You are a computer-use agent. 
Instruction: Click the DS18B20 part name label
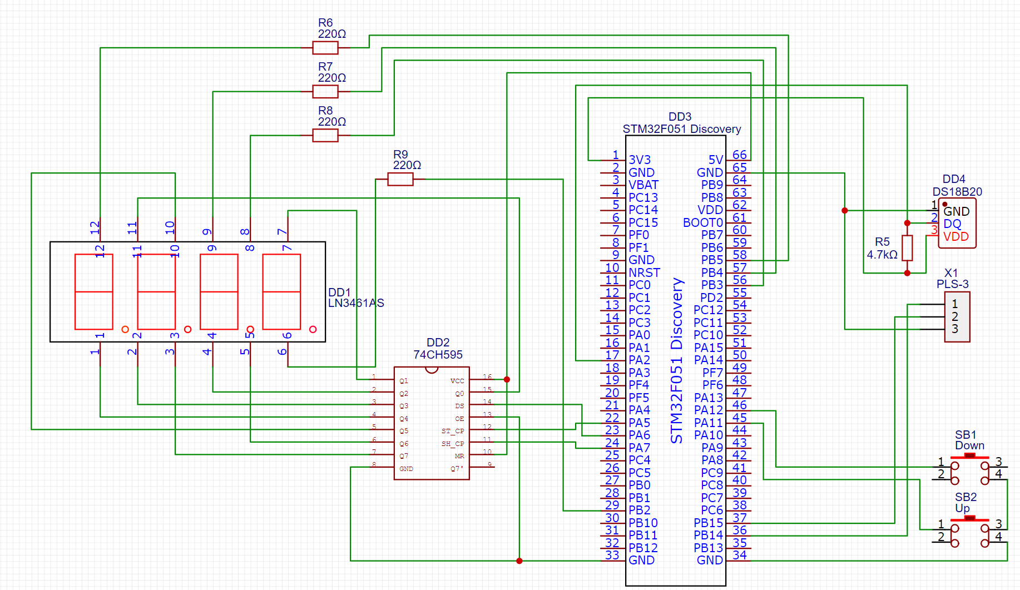tap(957, 191)
